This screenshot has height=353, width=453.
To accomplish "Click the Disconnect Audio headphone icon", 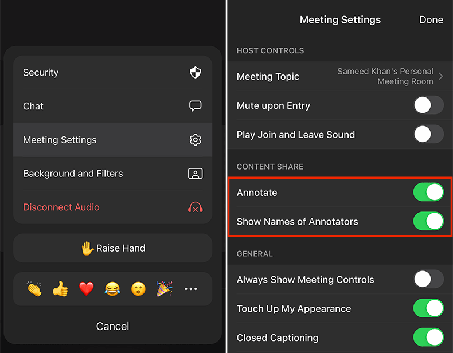I will click(196, 207).
